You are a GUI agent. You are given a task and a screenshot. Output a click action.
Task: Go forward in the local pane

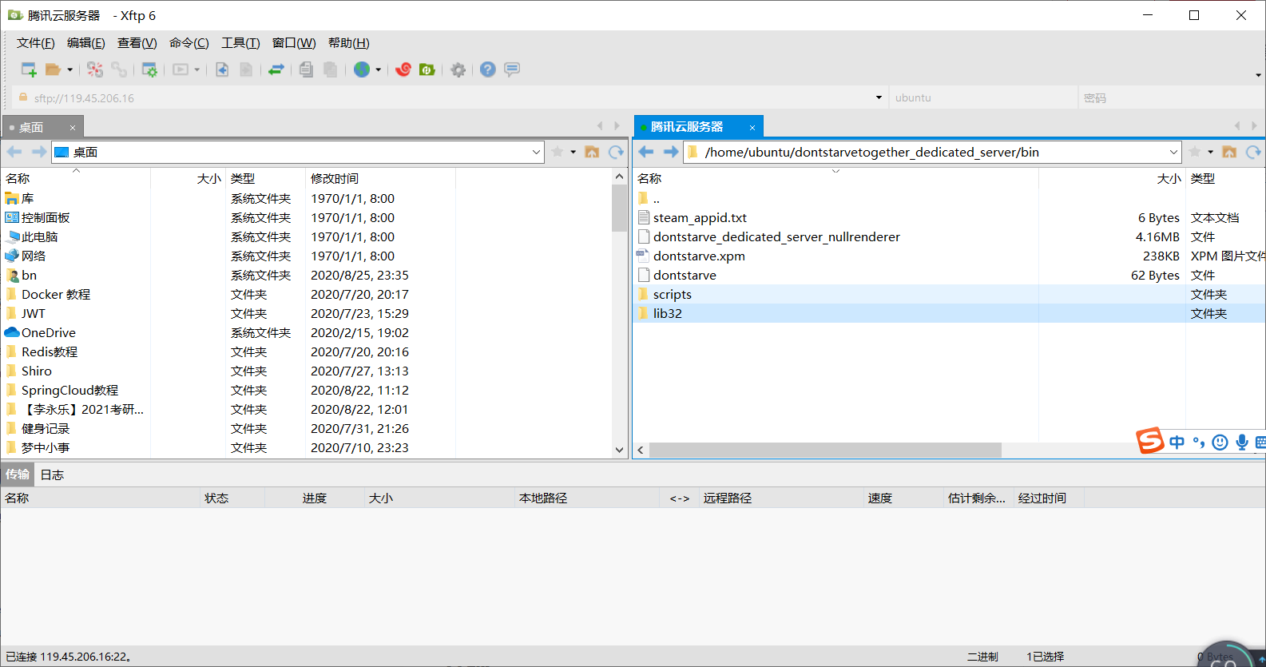[x=38, y=152]
